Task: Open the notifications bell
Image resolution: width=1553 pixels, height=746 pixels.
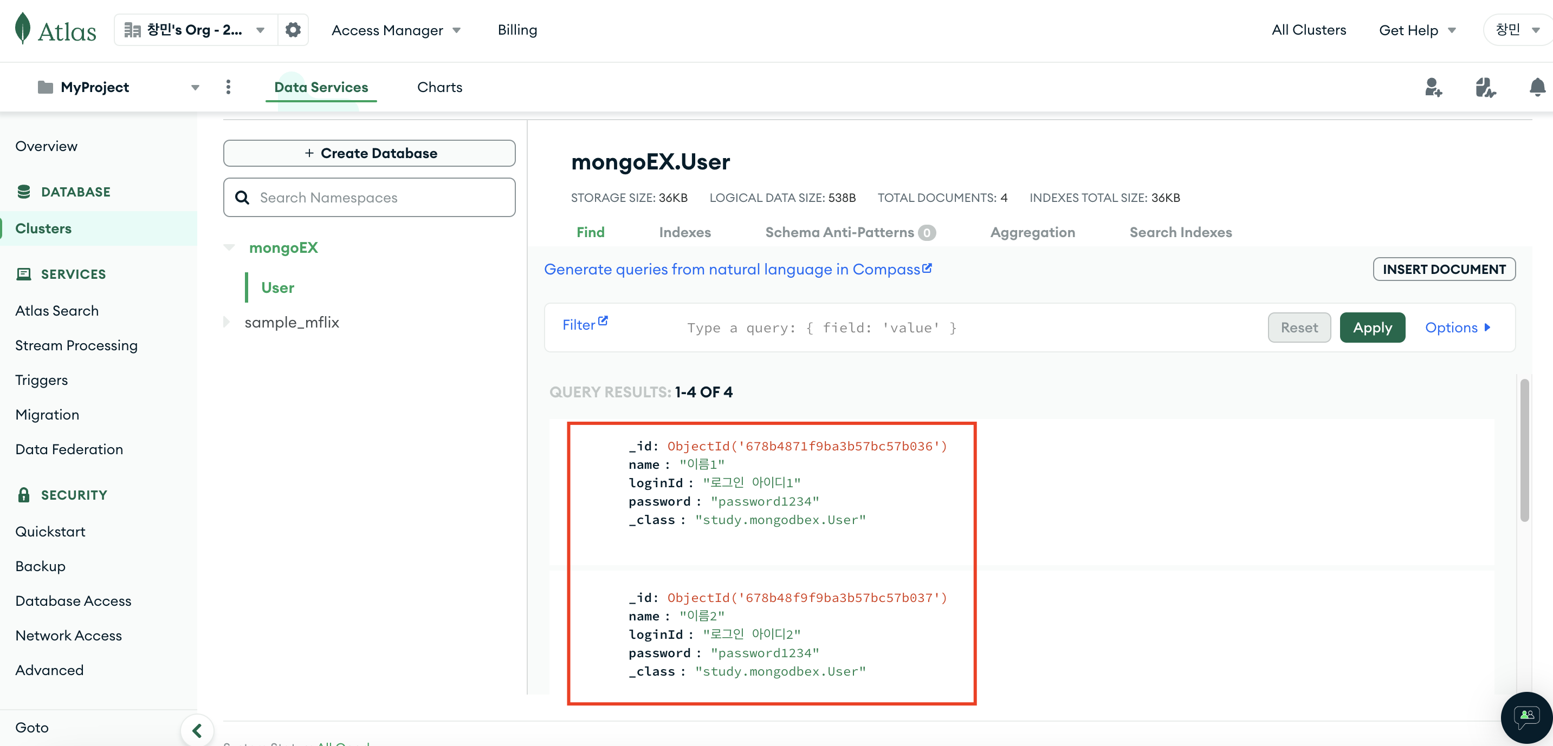Action: coord(1537,87)
